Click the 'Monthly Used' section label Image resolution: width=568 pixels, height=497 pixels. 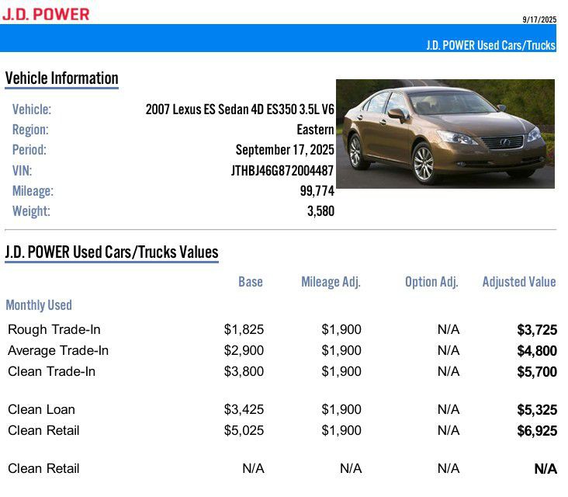pos(39,305)
